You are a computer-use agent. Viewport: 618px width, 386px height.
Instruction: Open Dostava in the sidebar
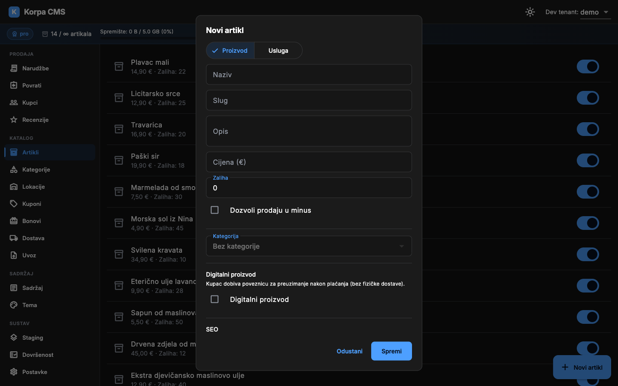coord(50,238)
